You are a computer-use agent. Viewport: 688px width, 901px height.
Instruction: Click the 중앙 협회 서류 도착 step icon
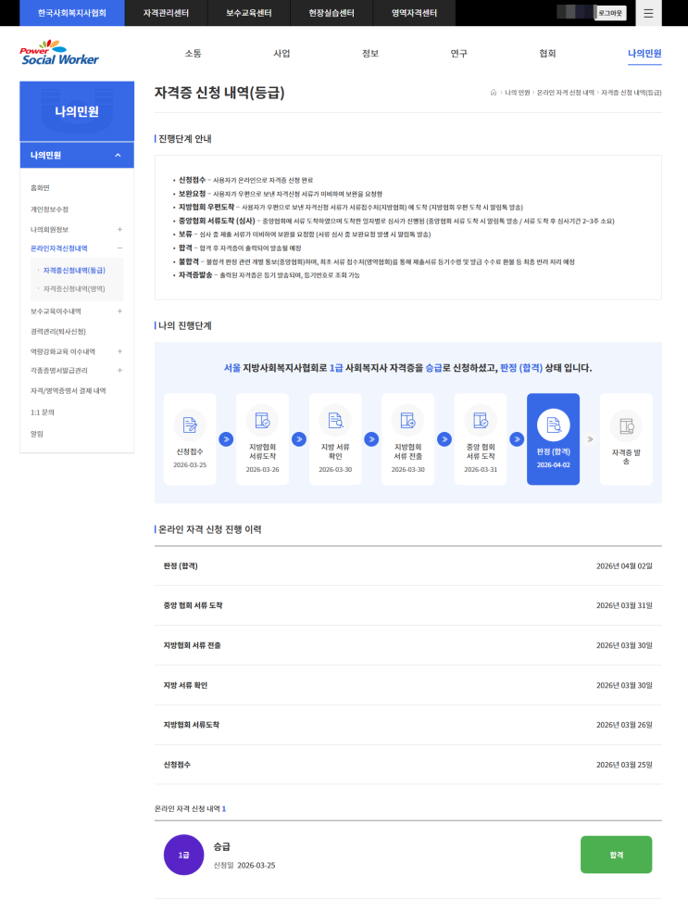click(x=481, y=421)
